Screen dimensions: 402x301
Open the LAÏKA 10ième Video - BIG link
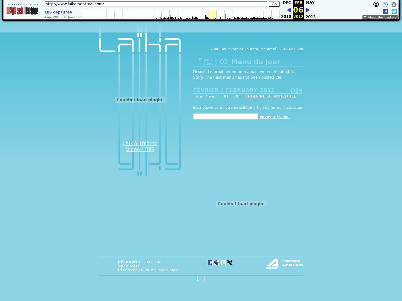[140, 146]
